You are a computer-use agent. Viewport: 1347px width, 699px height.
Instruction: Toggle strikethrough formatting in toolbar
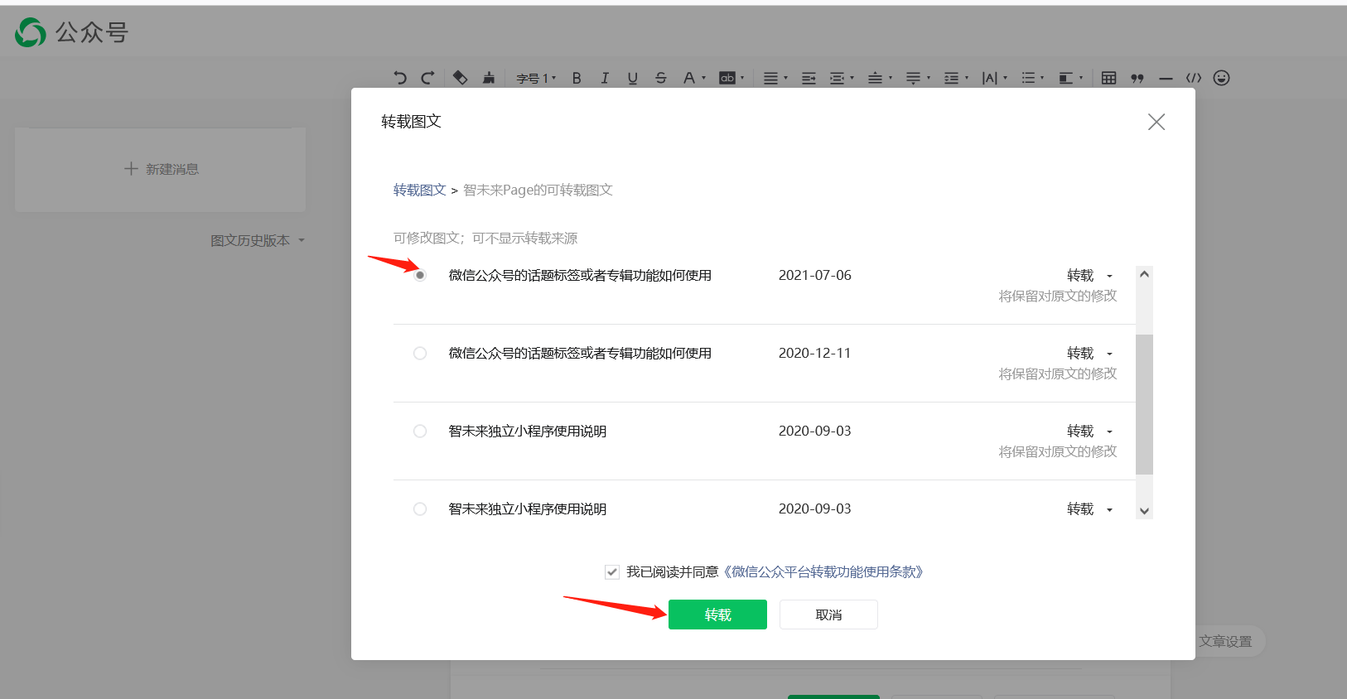pyautogui.click(x=660, y=78)
